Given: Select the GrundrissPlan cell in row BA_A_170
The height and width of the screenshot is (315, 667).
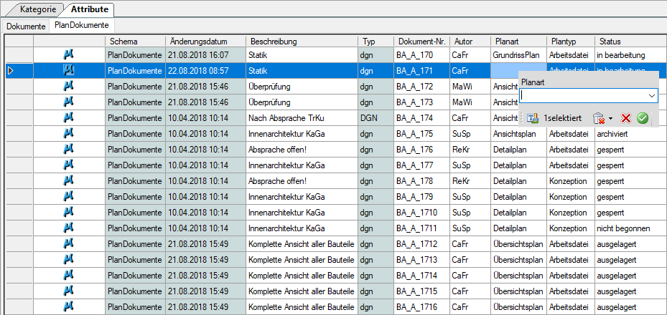Looking at the screenshot, I should pos(518,54).
